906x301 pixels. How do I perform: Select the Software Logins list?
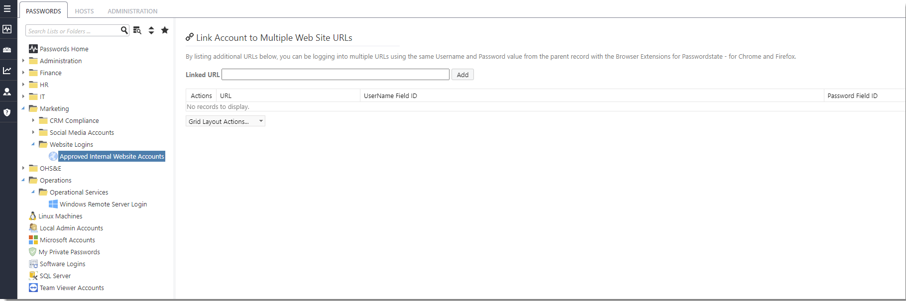(62, 264)
